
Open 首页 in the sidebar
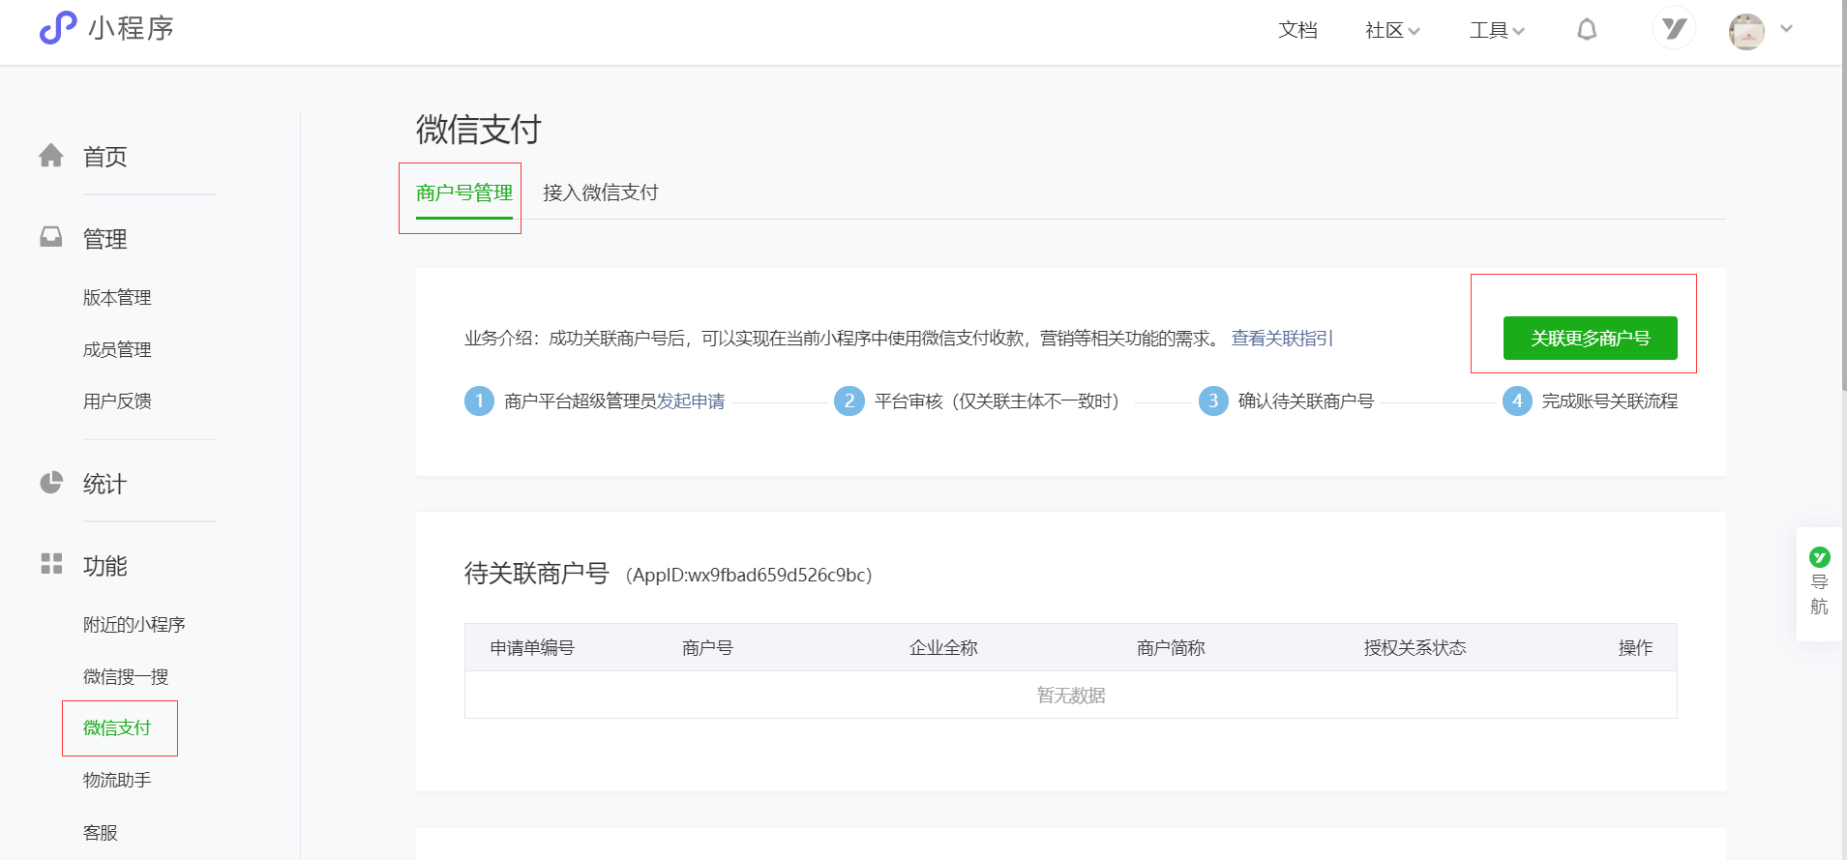104,157
